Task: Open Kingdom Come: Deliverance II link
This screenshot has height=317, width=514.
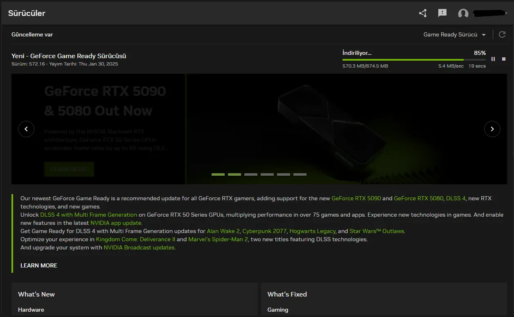Action: [x=135, y=239]
